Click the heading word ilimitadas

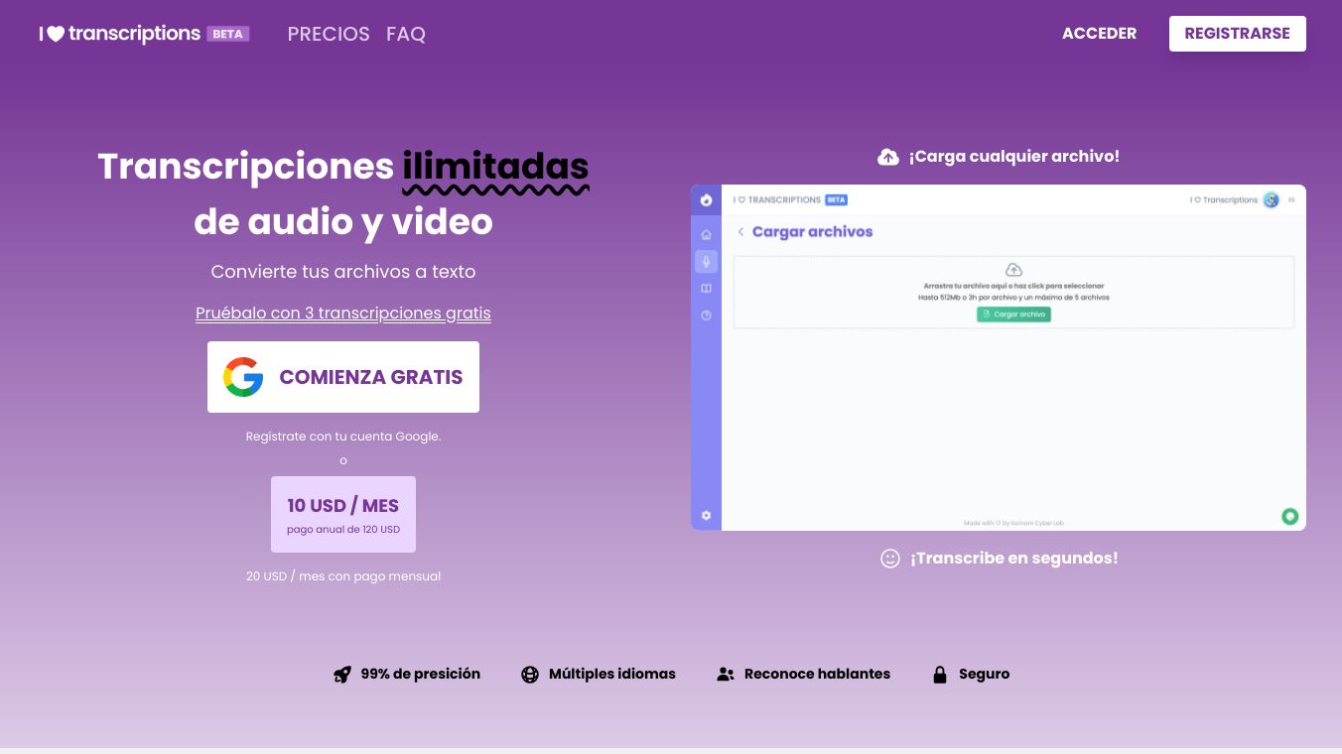495,167
